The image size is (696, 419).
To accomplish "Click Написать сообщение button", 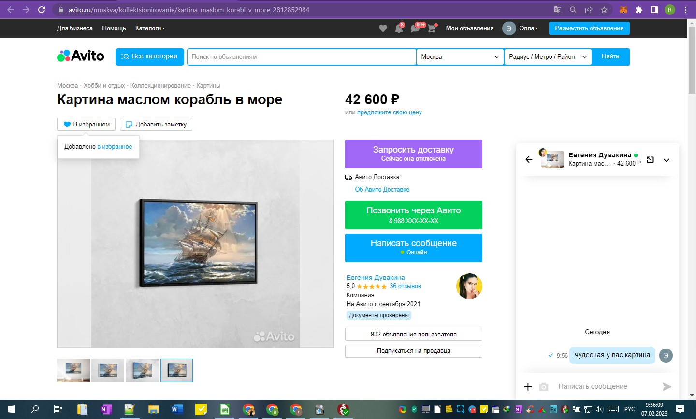I will (414, 248).
